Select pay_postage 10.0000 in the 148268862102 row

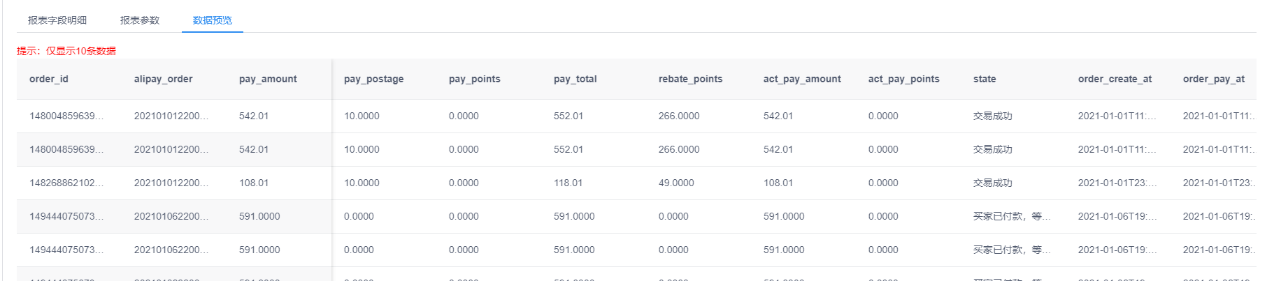click(362, 183)
